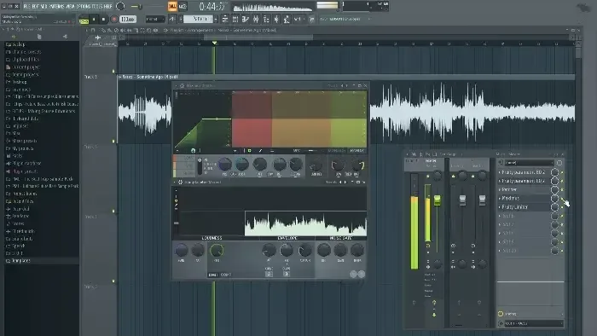
Task: Expand the Fruity Limiter slot options arrow
Action: tap(500, 207)
